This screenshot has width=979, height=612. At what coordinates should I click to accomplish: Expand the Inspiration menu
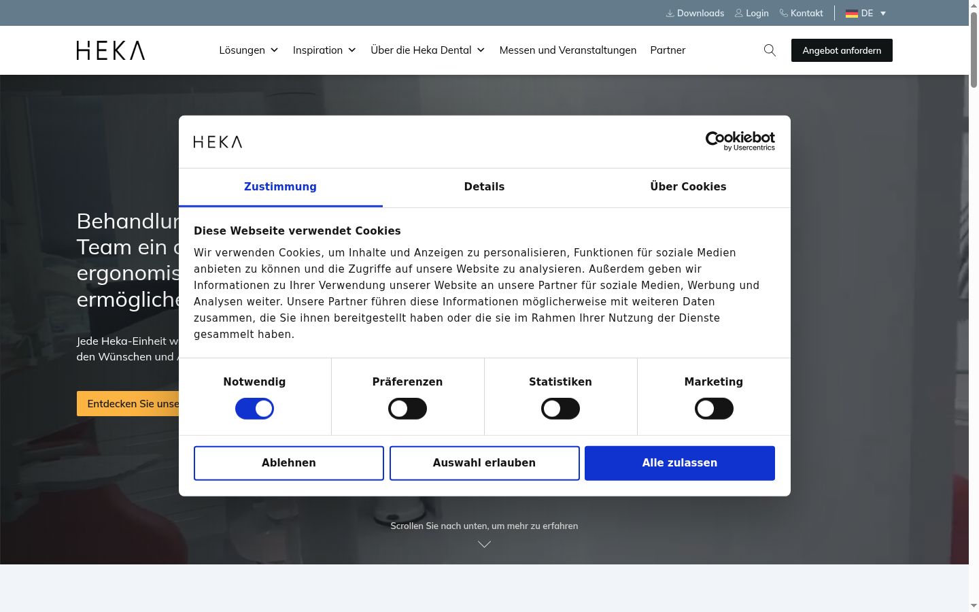point(324,50)
